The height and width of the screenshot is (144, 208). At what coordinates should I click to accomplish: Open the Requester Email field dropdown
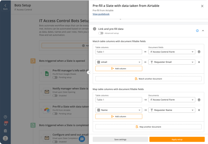pos(172,62)
